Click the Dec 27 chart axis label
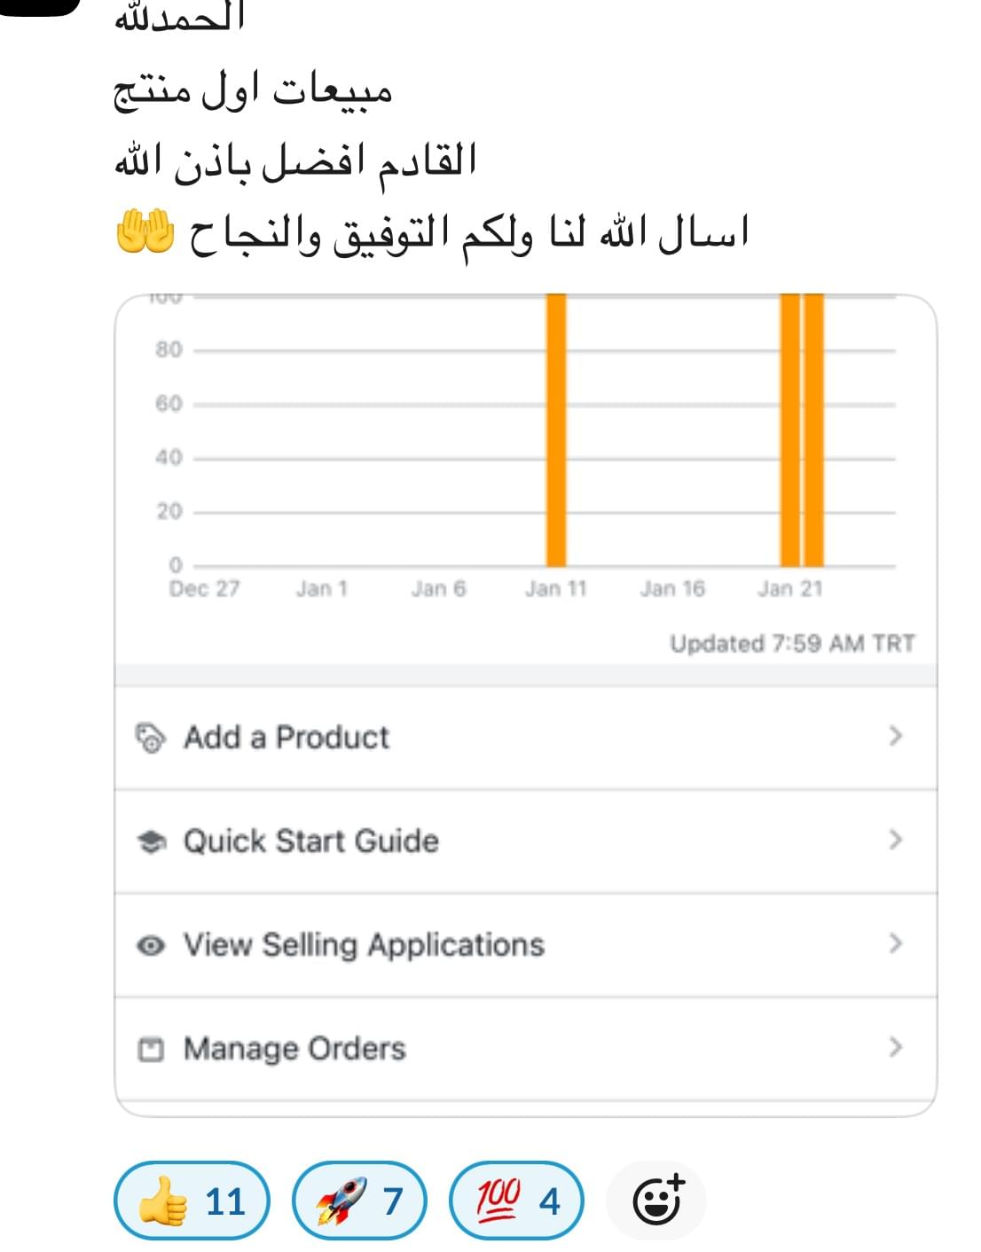 (204, 590)
